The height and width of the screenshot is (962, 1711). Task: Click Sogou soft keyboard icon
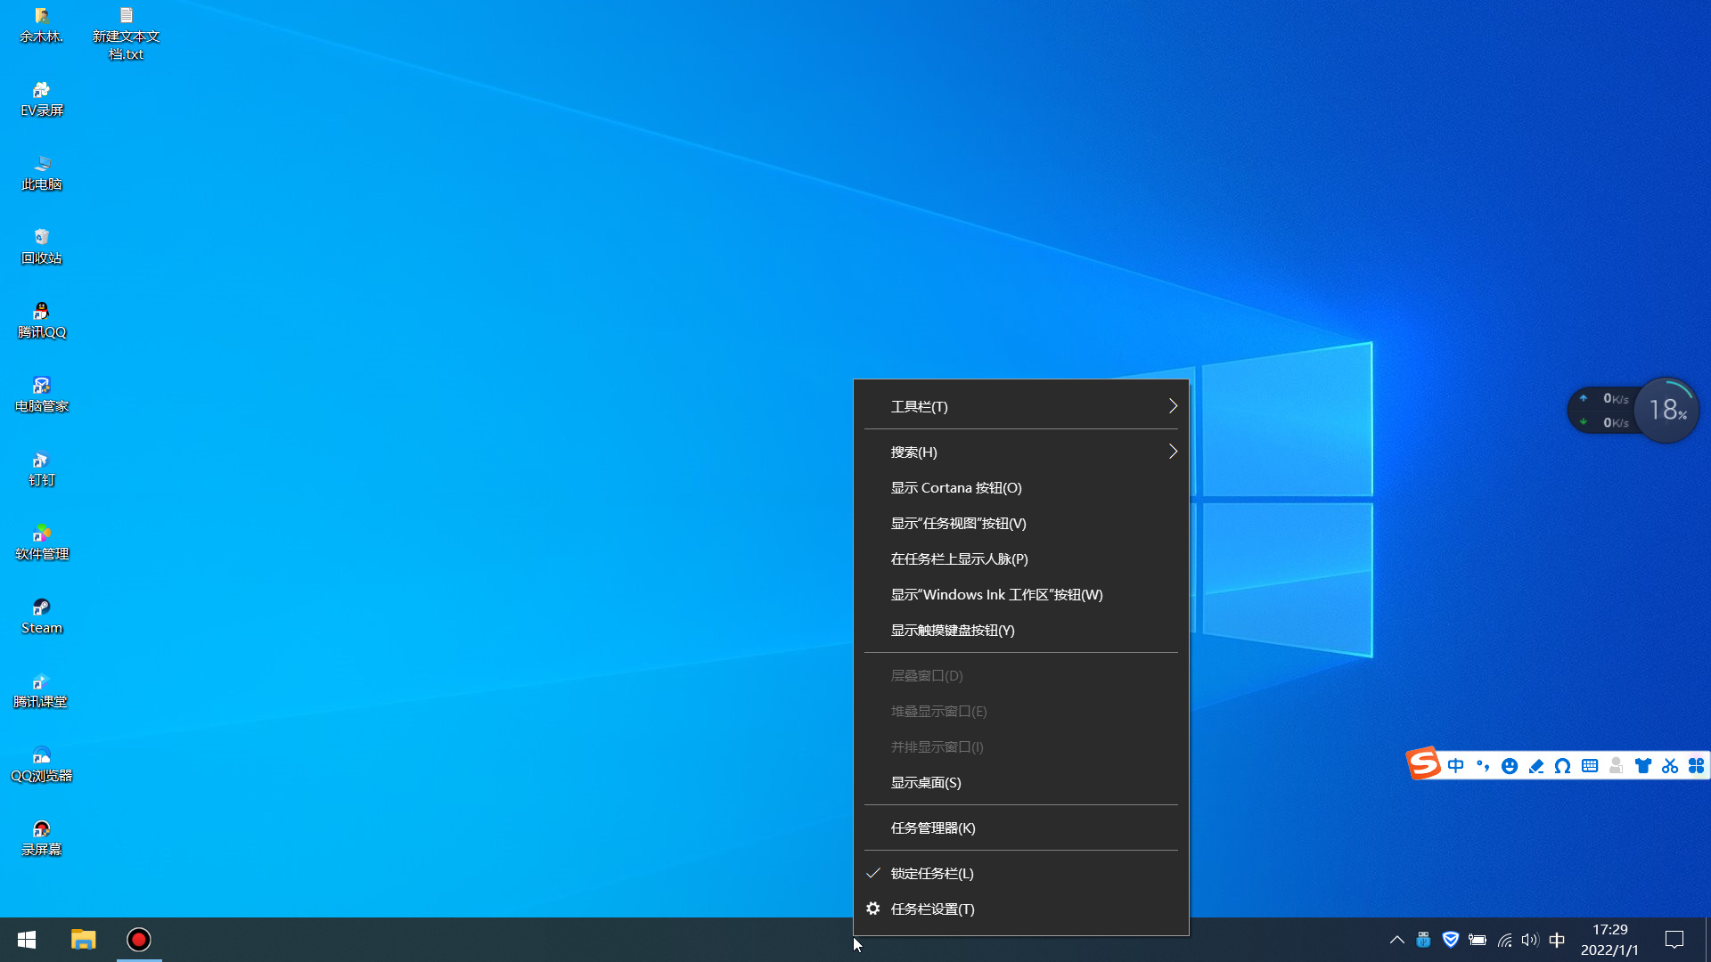tap(1589, 766)
